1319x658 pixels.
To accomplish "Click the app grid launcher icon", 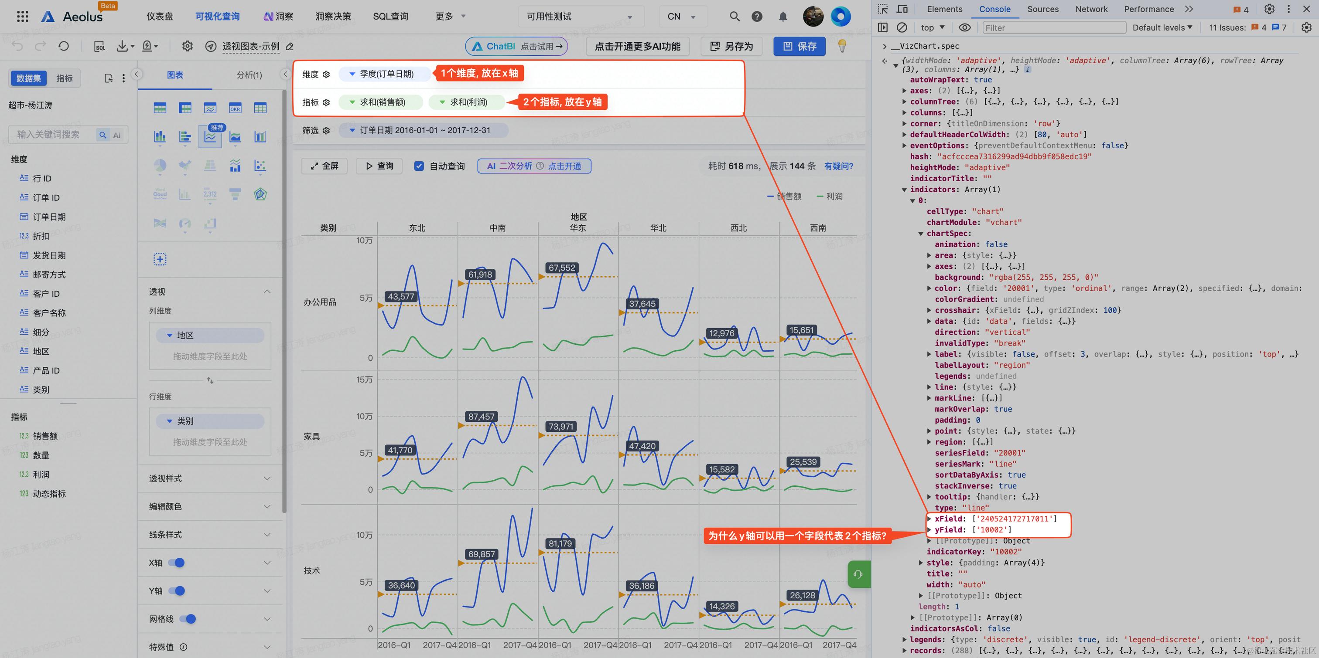I will coord(23,17).
